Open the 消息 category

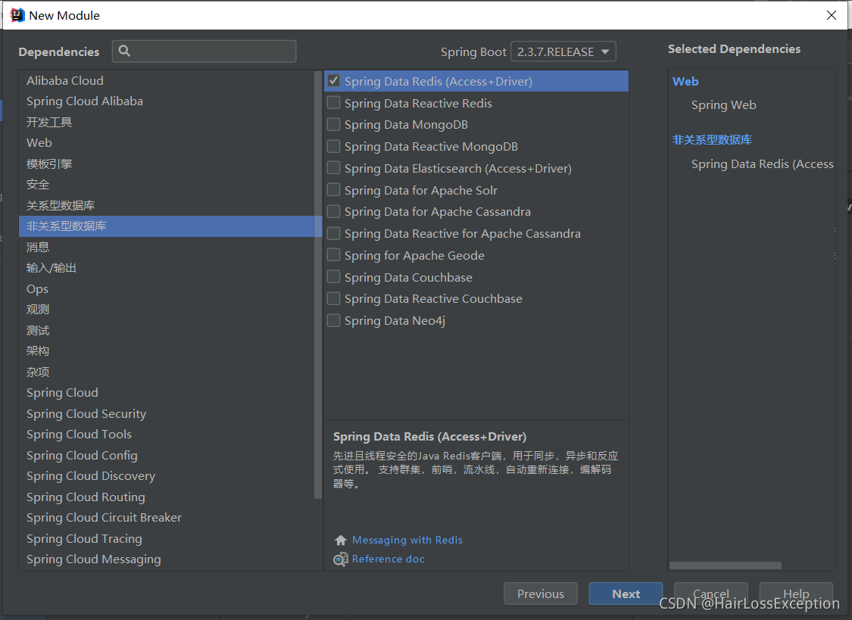(x=167, y=247)
